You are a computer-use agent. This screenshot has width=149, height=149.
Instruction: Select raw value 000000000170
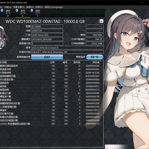pos(93,124)
